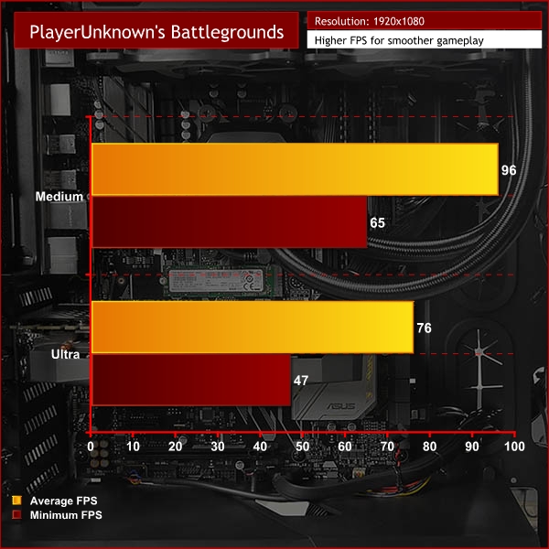Click the axis tick label 60
This screenshot has height=549, width=549.
coord(345,447)
